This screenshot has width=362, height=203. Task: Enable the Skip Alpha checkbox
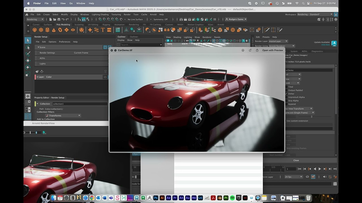286,101
